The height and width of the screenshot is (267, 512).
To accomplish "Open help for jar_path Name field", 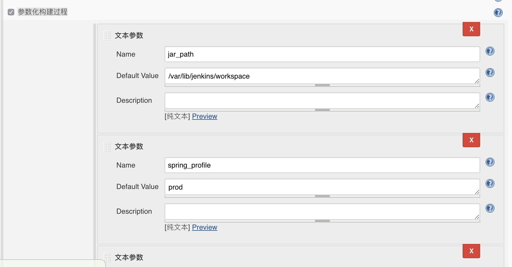I will 490,51.
